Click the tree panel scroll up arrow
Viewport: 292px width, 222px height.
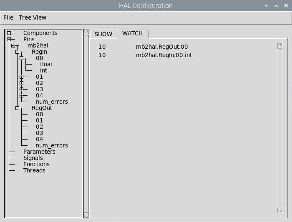pos(86,32)
